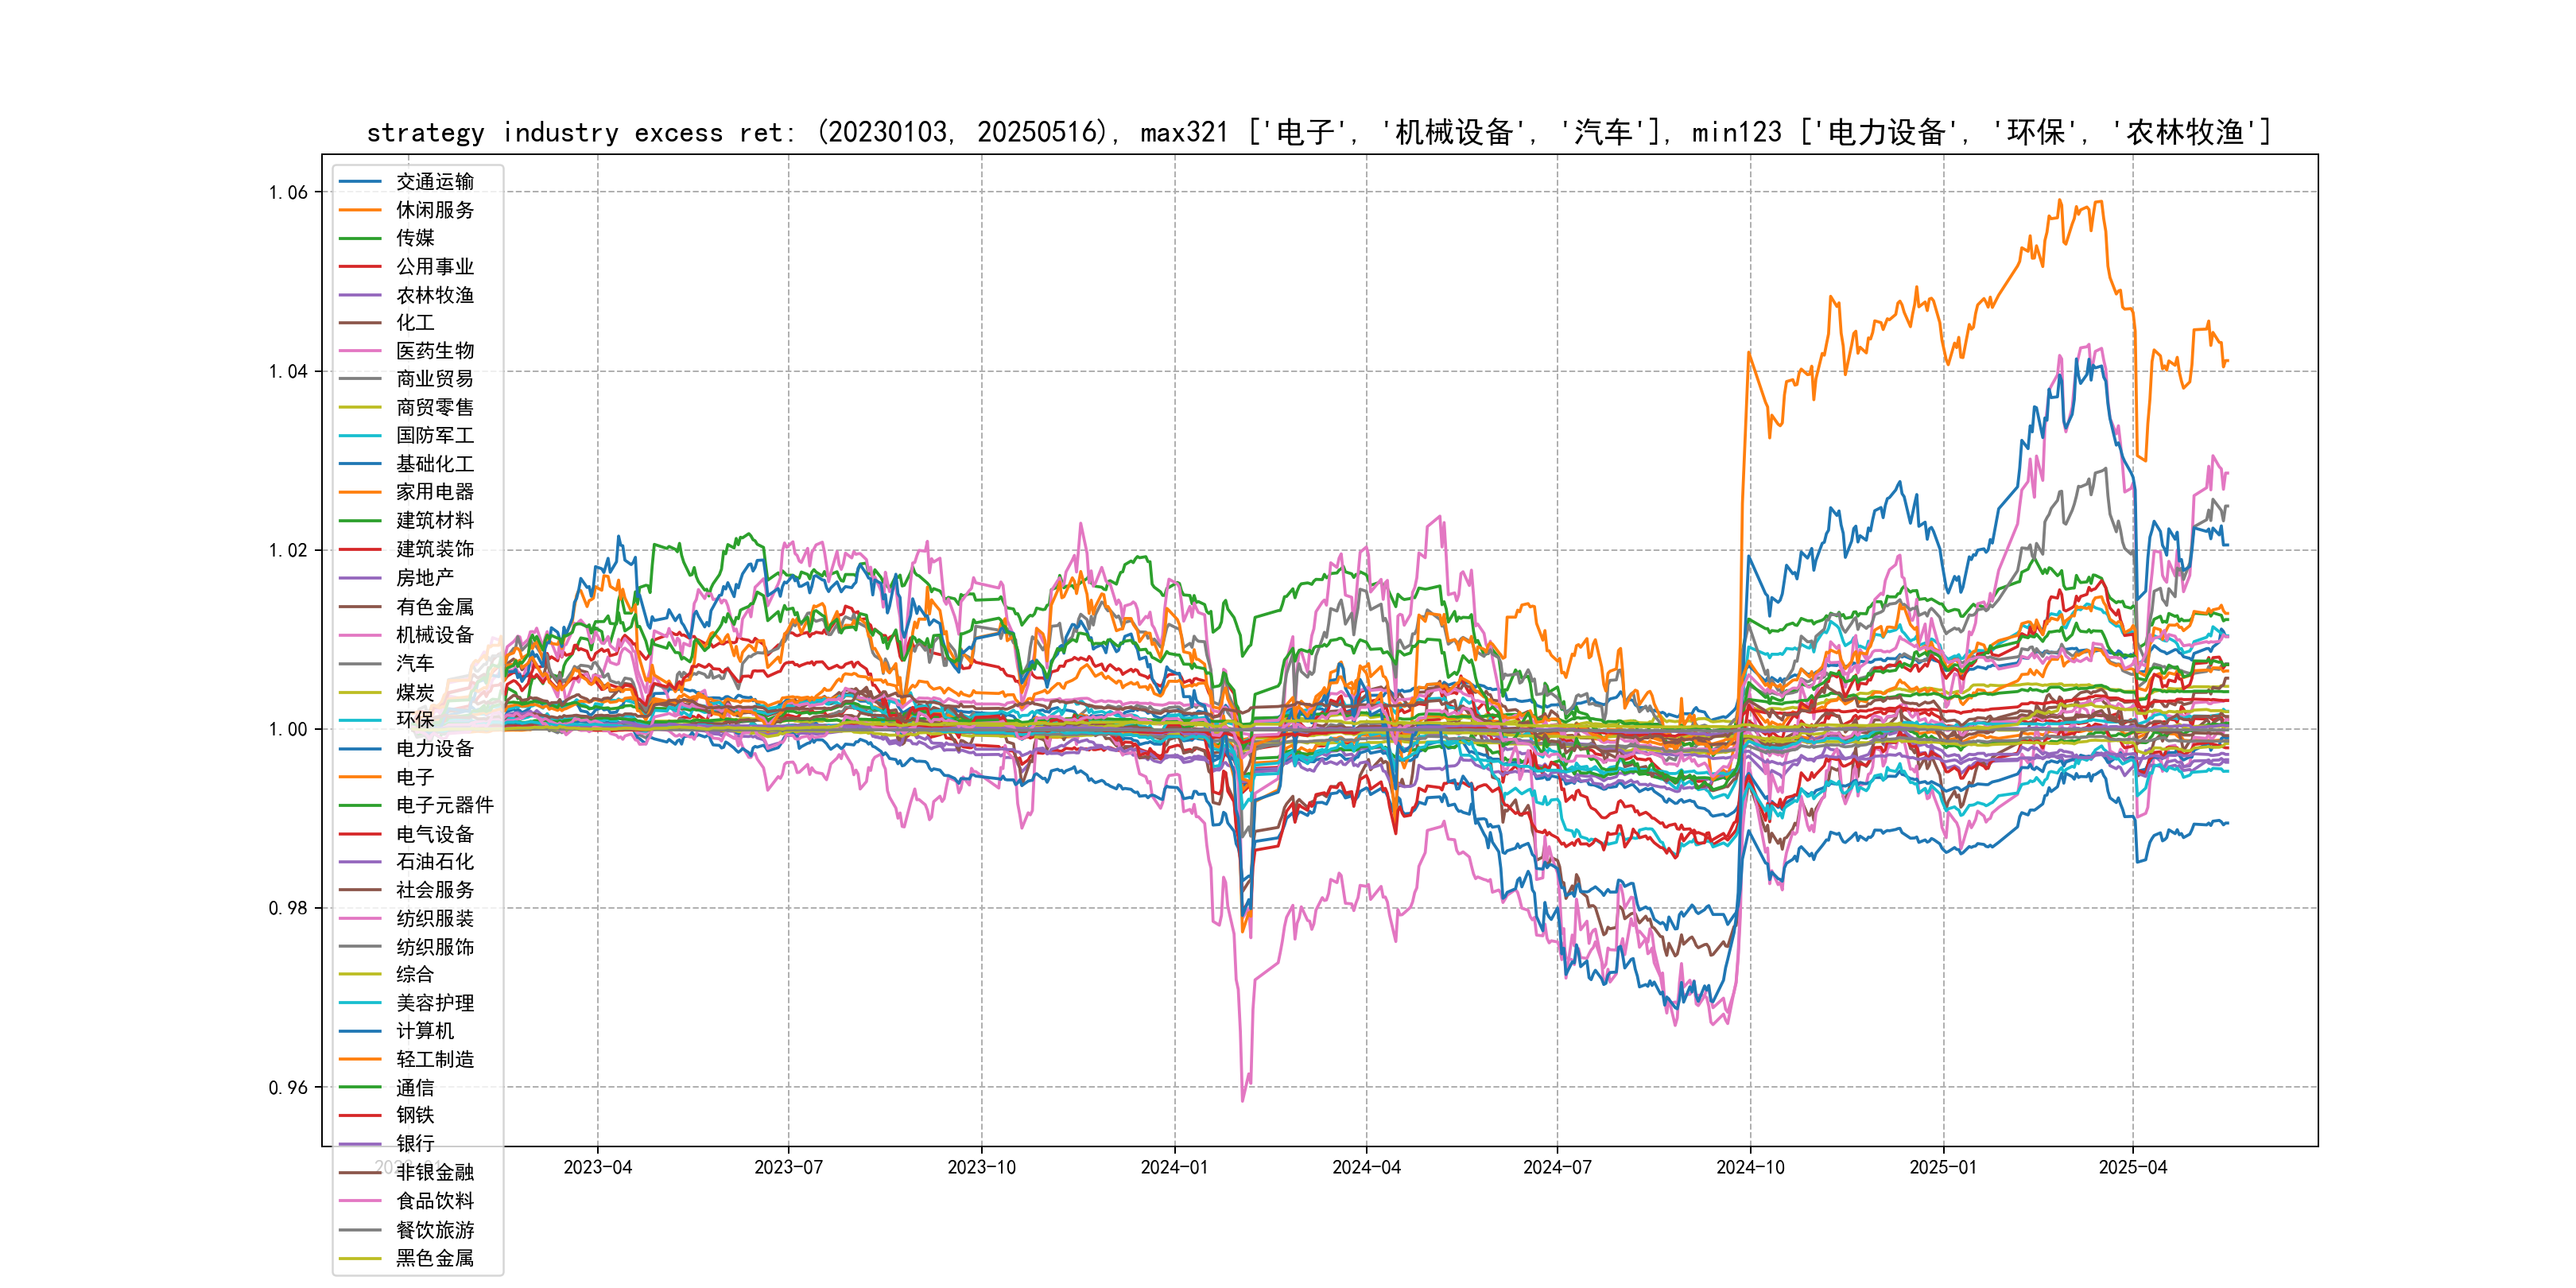The height and width of the screenshot is (1288, 2576).
Task: Select the 传媒 legend label
Action: tap(415, 238)
